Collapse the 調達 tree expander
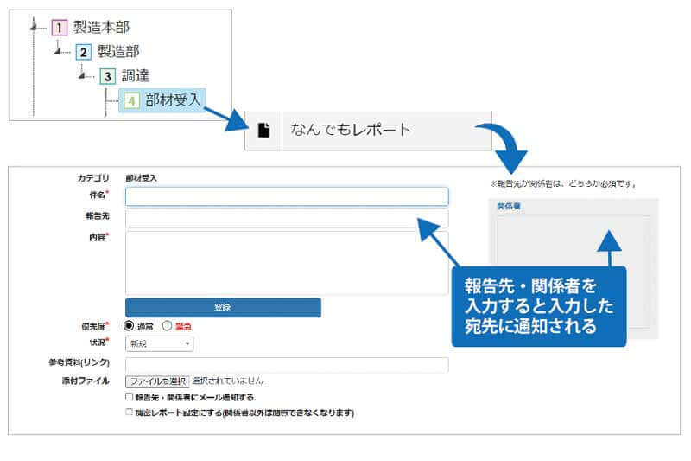Viewport: 691px width, 461px height. (x=82, y=76)
